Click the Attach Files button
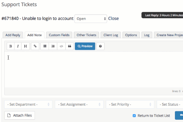 click(x=20, y=115)
